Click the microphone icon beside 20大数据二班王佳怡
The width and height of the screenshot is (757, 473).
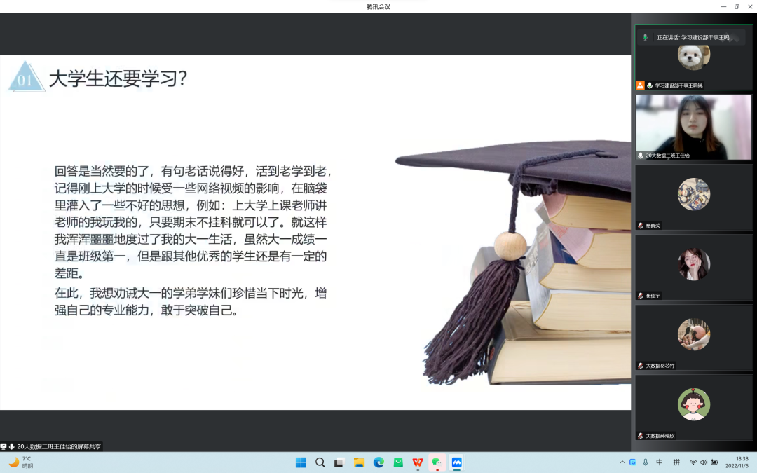click(641, 156)
